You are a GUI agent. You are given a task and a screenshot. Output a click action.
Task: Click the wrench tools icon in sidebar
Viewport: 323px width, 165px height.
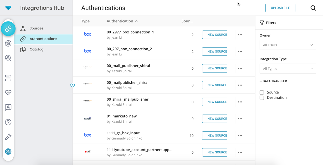pyautogui.click(x=8, y=137)
